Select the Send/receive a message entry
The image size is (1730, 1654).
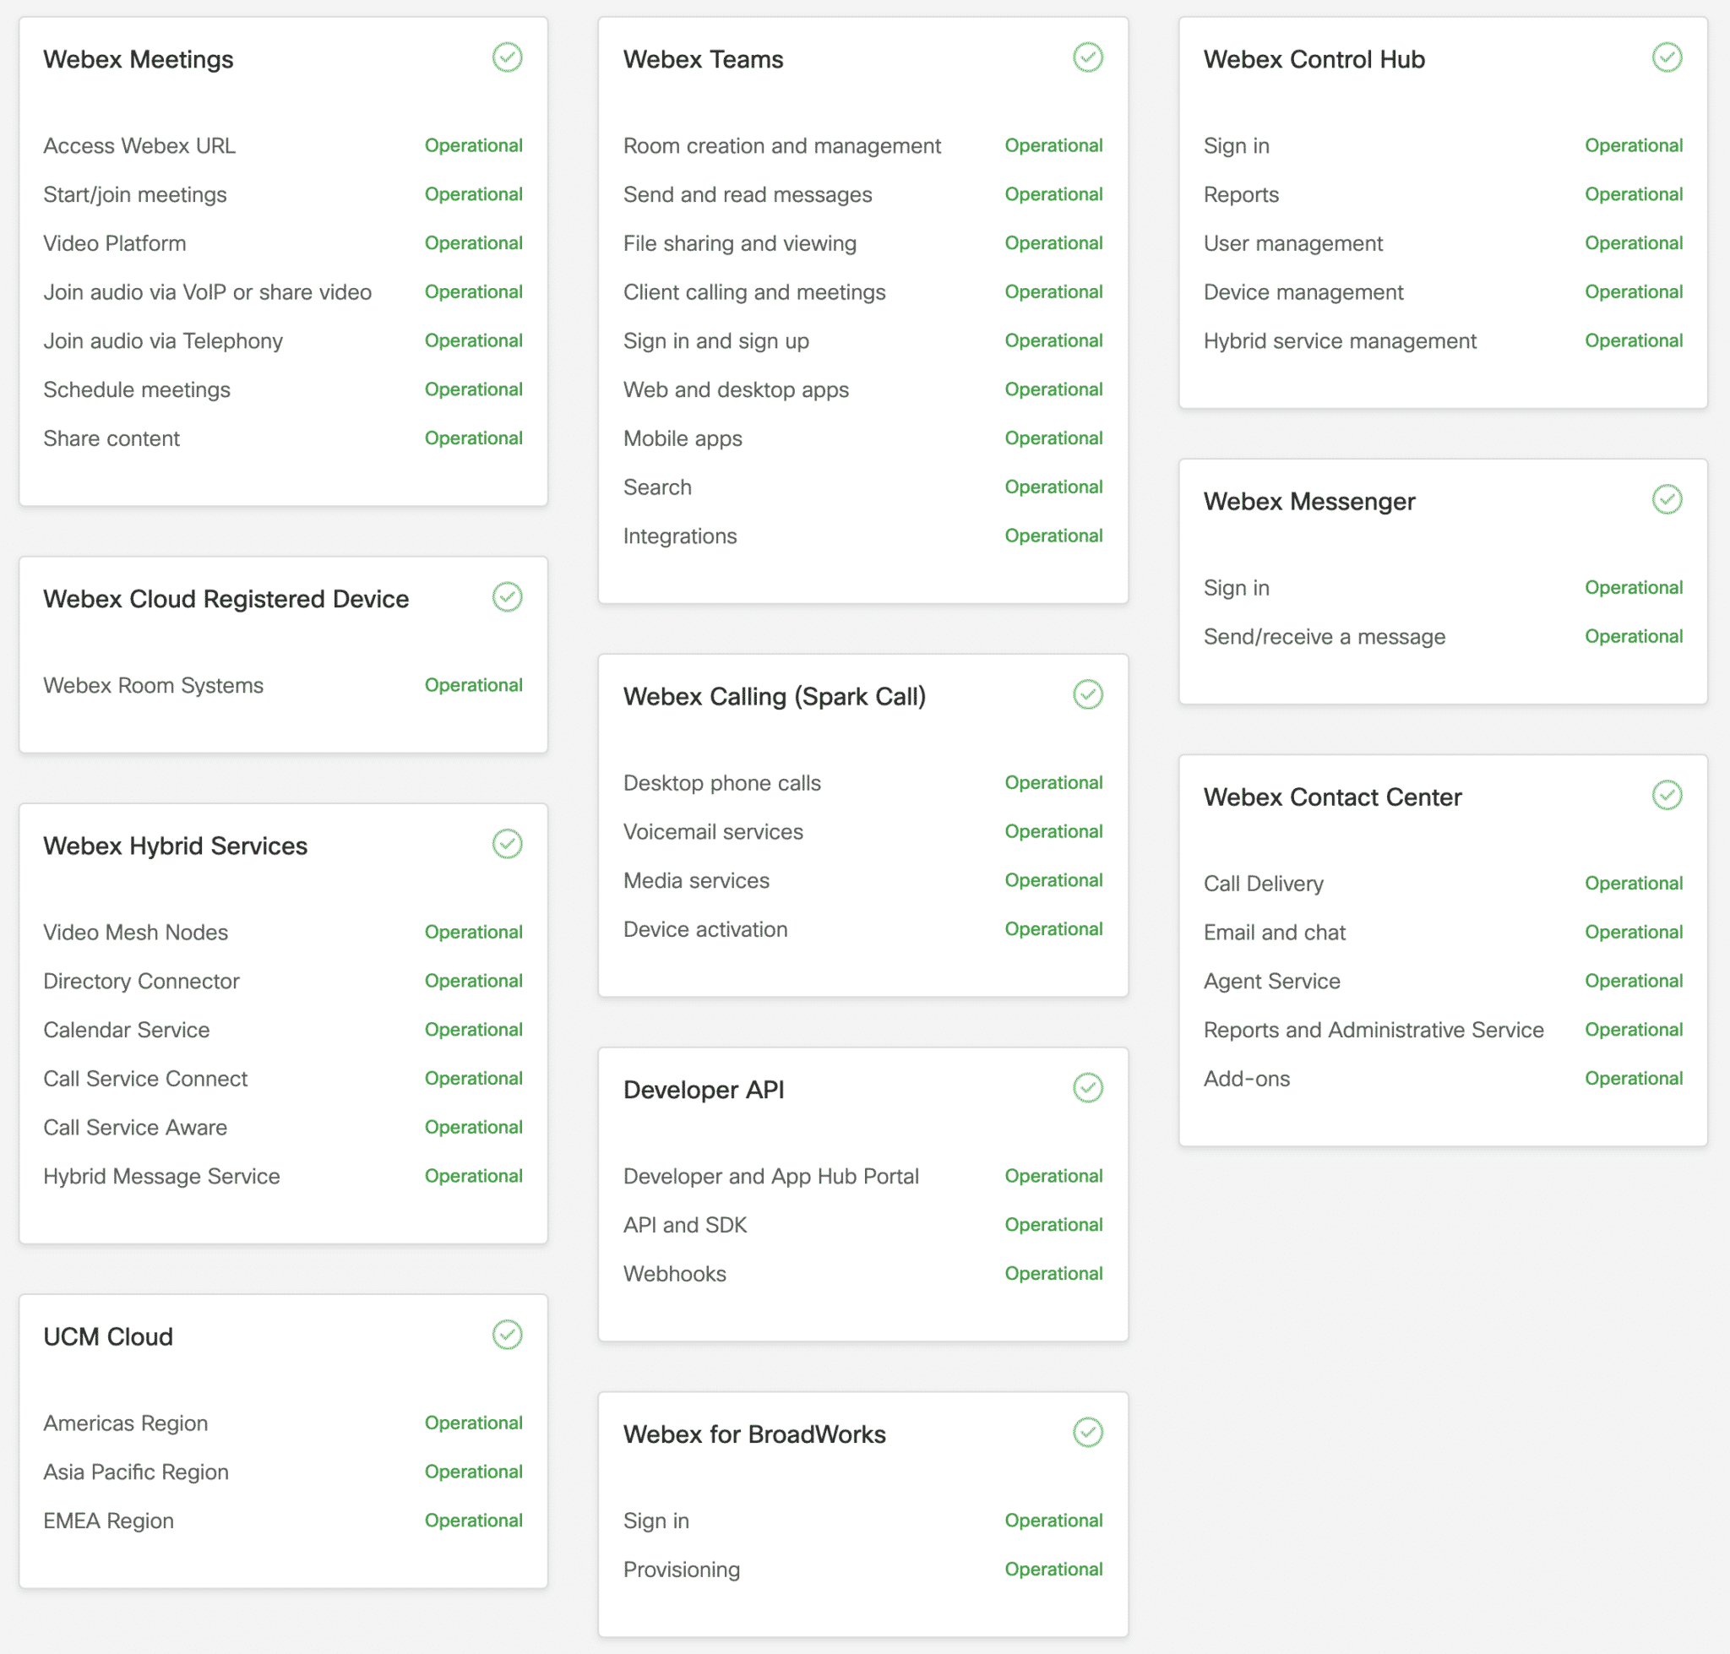point(1324,636)
